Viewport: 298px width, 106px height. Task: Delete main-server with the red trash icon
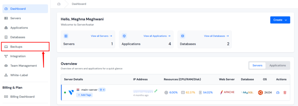point(285,93)
